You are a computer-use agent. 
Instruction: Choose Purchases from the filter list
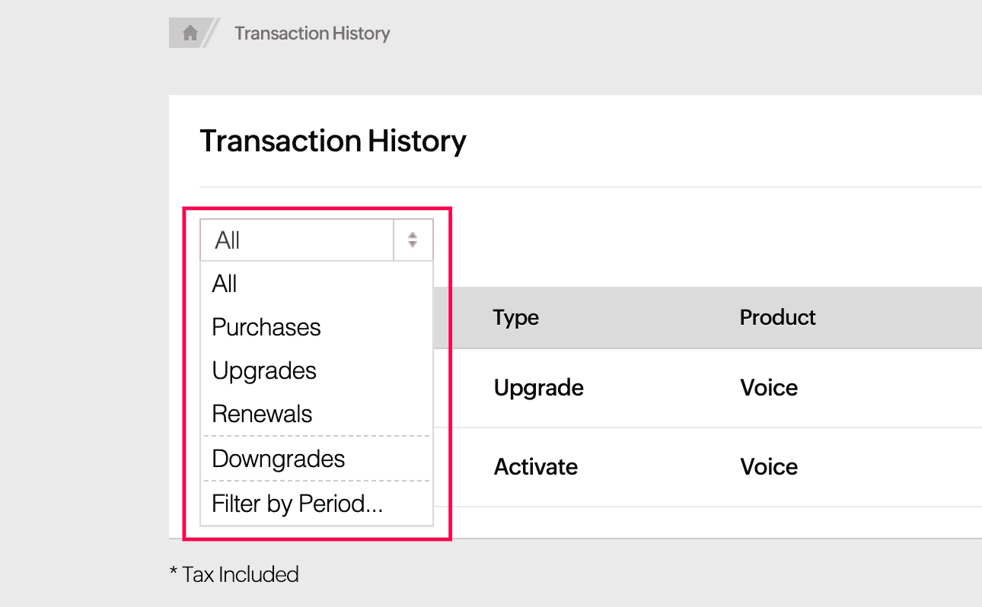tap(266, 327)
